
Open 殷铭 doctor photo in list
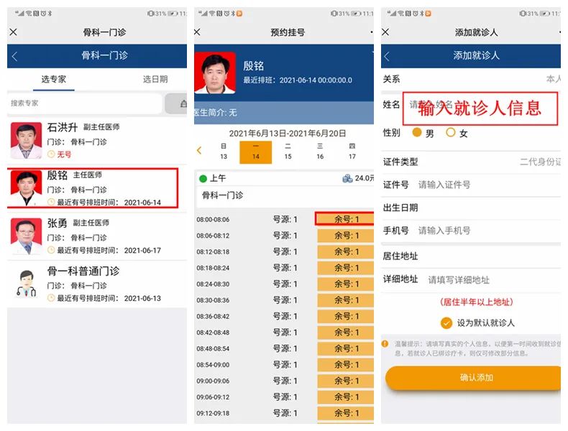[x=26, y=188]
